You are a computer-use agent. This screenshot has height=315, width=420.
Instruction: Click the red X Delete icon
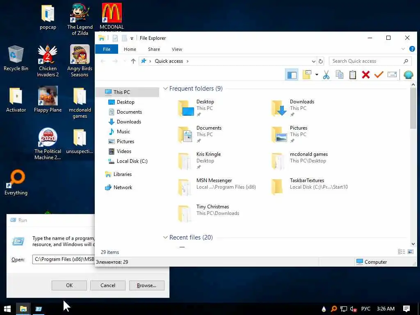365,75
